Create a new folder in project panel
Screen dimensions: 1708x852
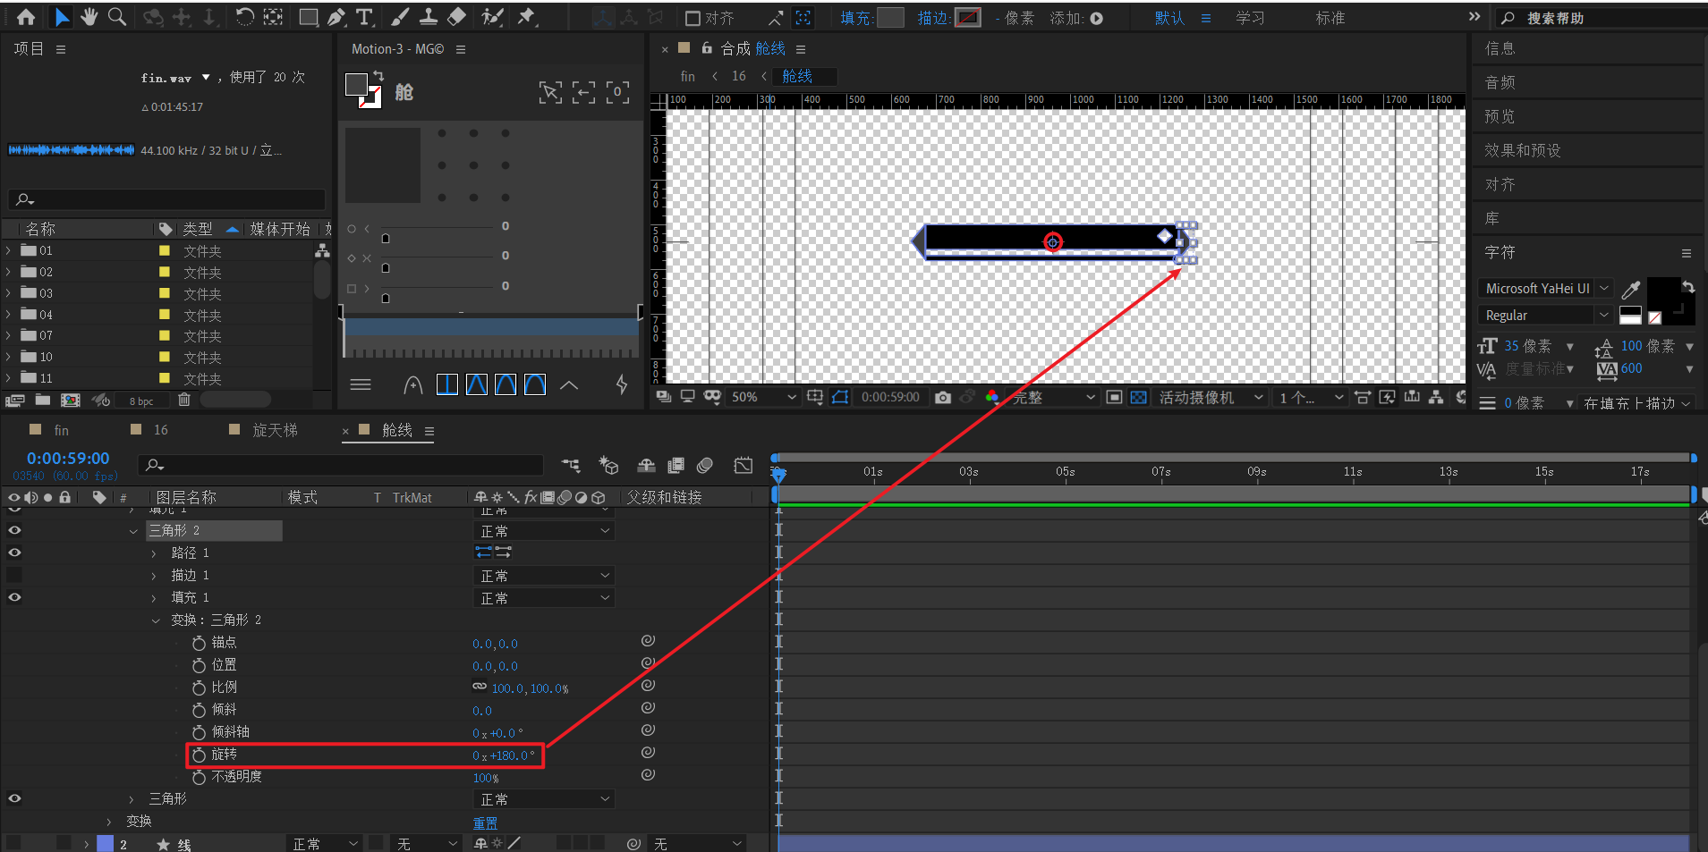(x=43, y=401)
